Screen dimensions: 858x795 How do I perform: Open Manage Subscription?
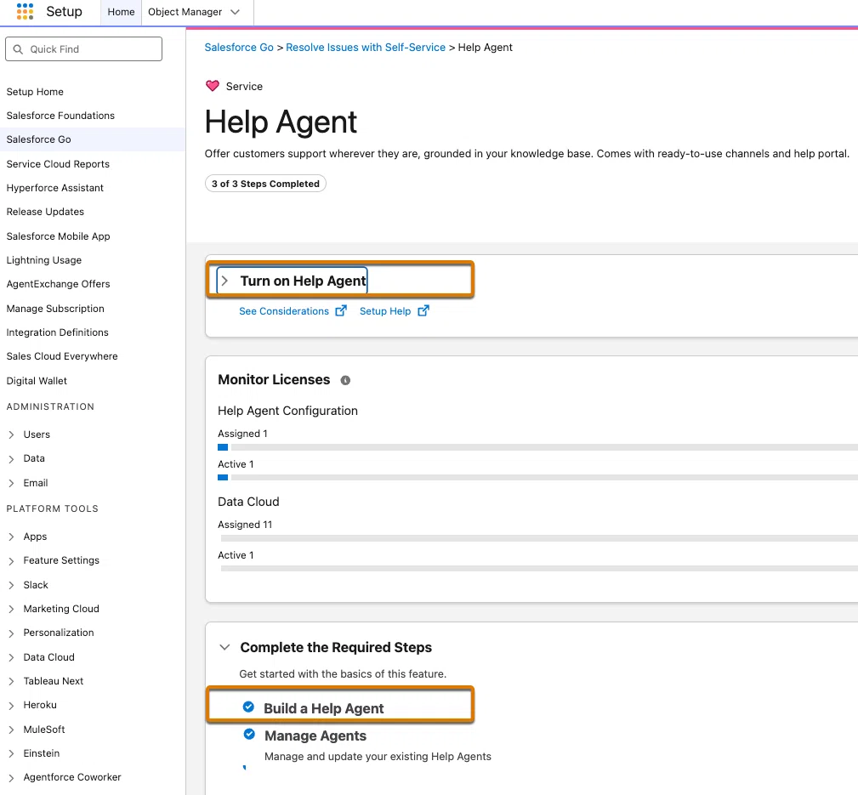55,309
